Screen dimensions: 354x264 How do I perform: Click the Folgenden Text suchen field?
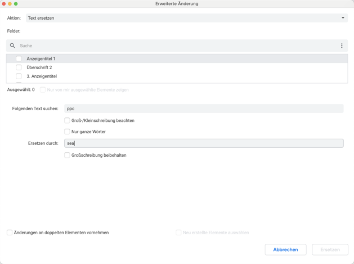click(x=204, y=108)
